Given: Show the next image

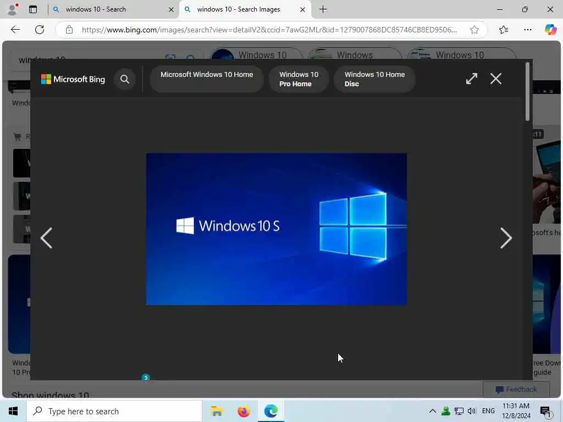Looking at the screenshot, I should point(506,238).
